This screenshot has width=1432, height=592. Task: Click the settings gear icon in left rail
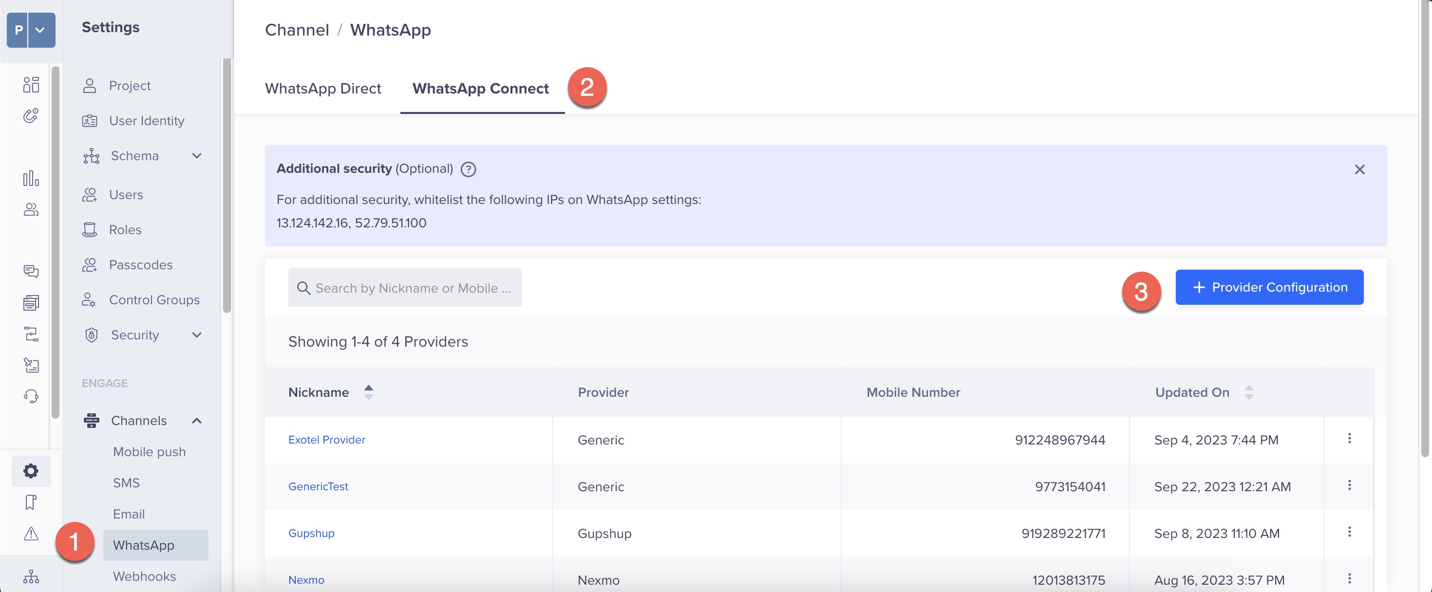click(31, 471)
